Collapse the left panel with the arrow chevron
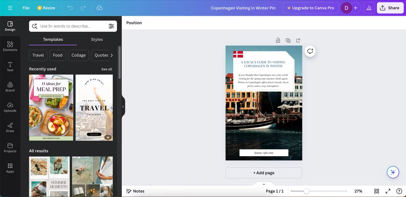 pyautogui.click(x=123, y=107)
